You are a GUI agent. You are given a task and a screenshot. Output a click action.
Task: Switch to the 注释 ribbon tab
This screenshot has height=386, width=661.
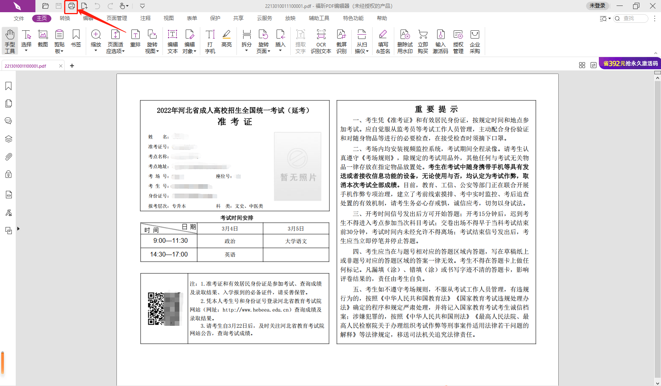point(146,18)
